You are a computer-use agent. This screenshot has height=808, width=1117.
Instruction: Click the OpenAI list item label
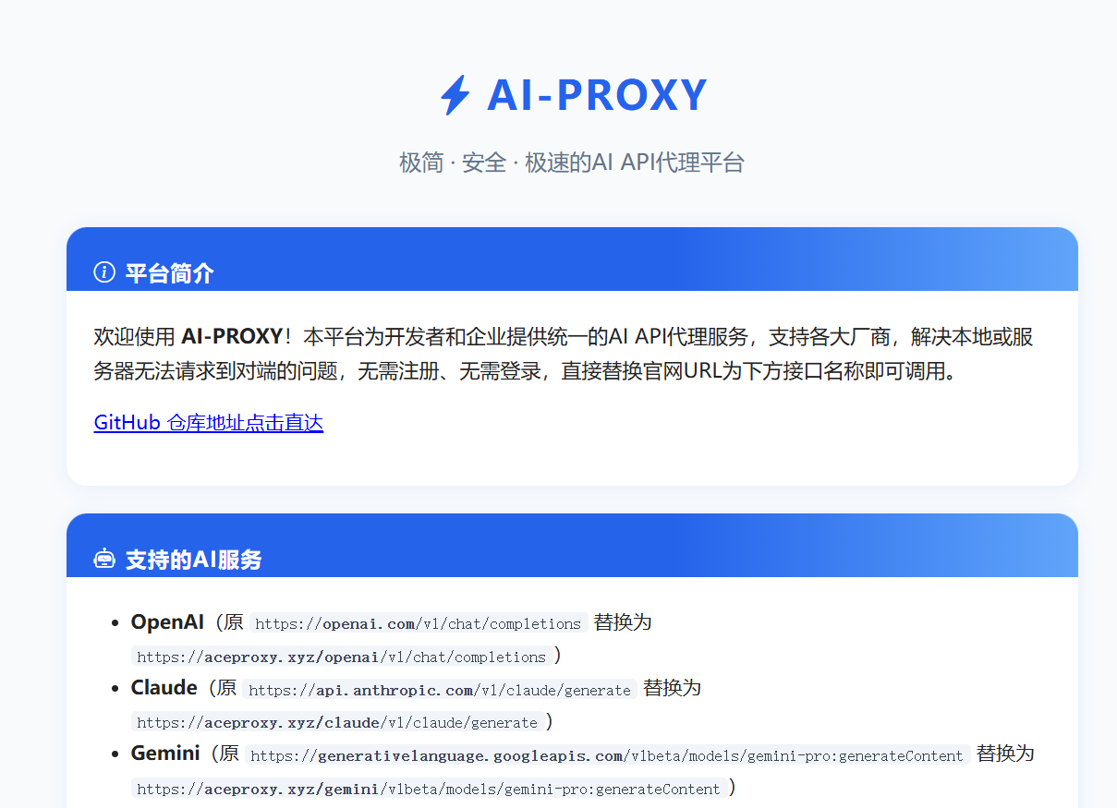(x=167, y=622)
